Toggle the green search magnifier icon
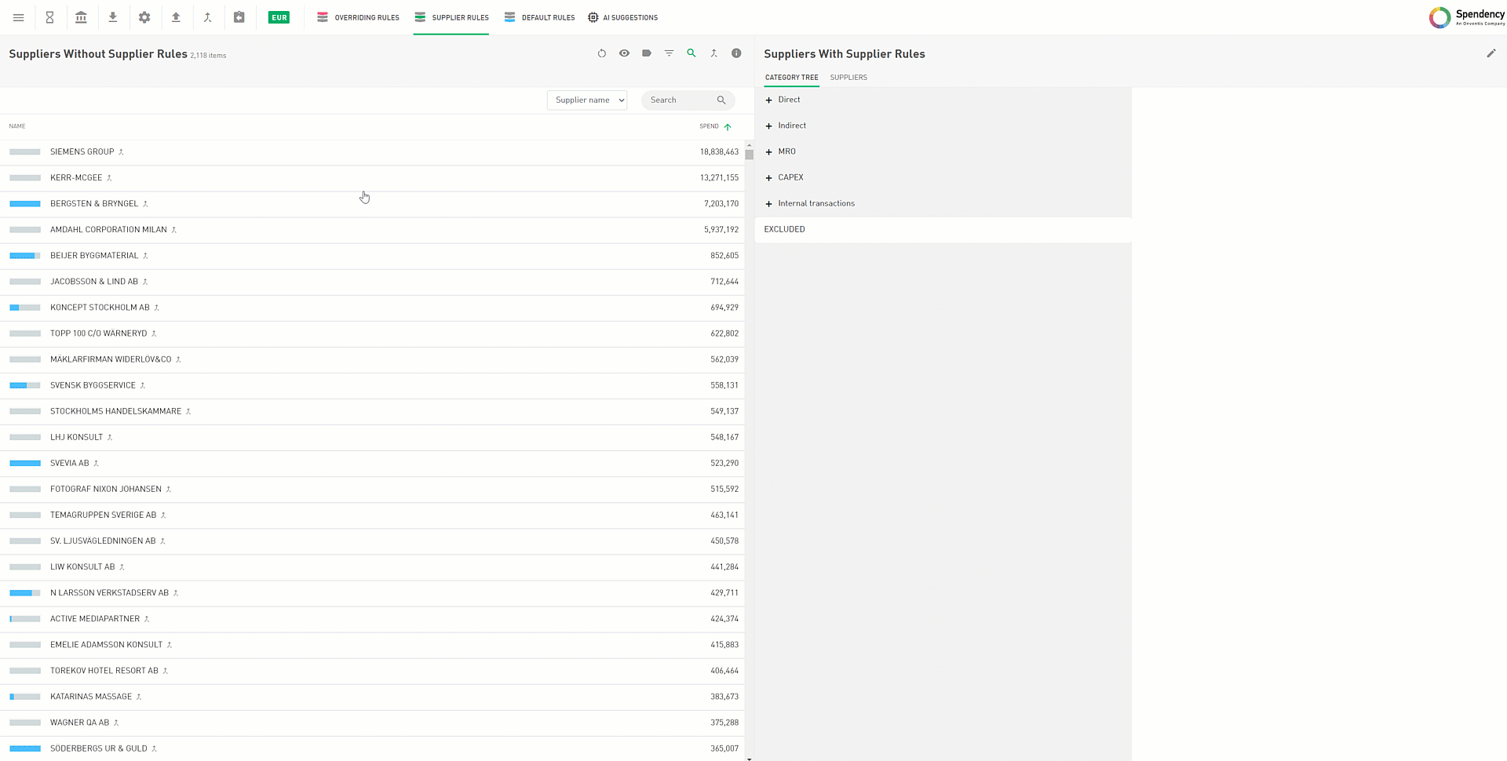Screen dimensions: 1507x761 [691, 53]
